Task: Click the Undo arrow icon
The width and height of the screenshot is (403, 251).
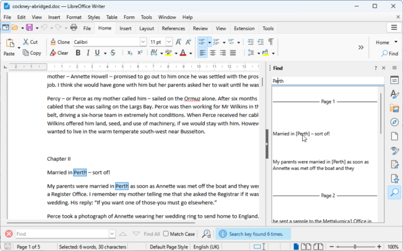Action: [44, 28]
